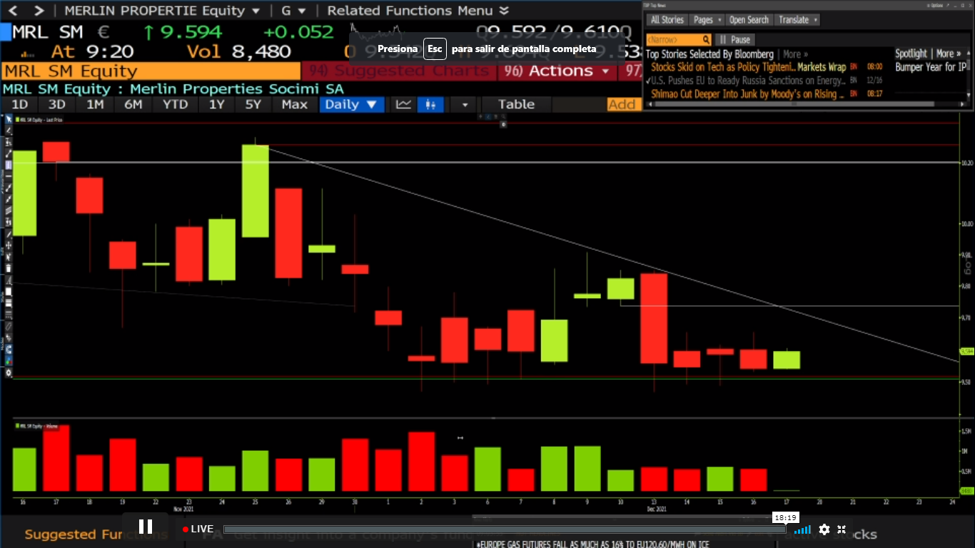Switch to line chart view icon
This screenshot has height=548, width=975.
click(x=403, y=104)
